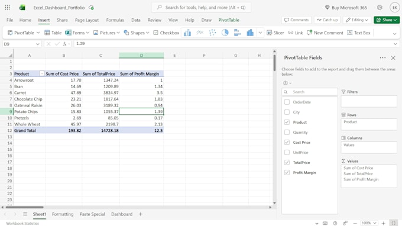Zoom out with the minus icon
The width and height of the screenshot is (402, 226).
tap(355, 223)
